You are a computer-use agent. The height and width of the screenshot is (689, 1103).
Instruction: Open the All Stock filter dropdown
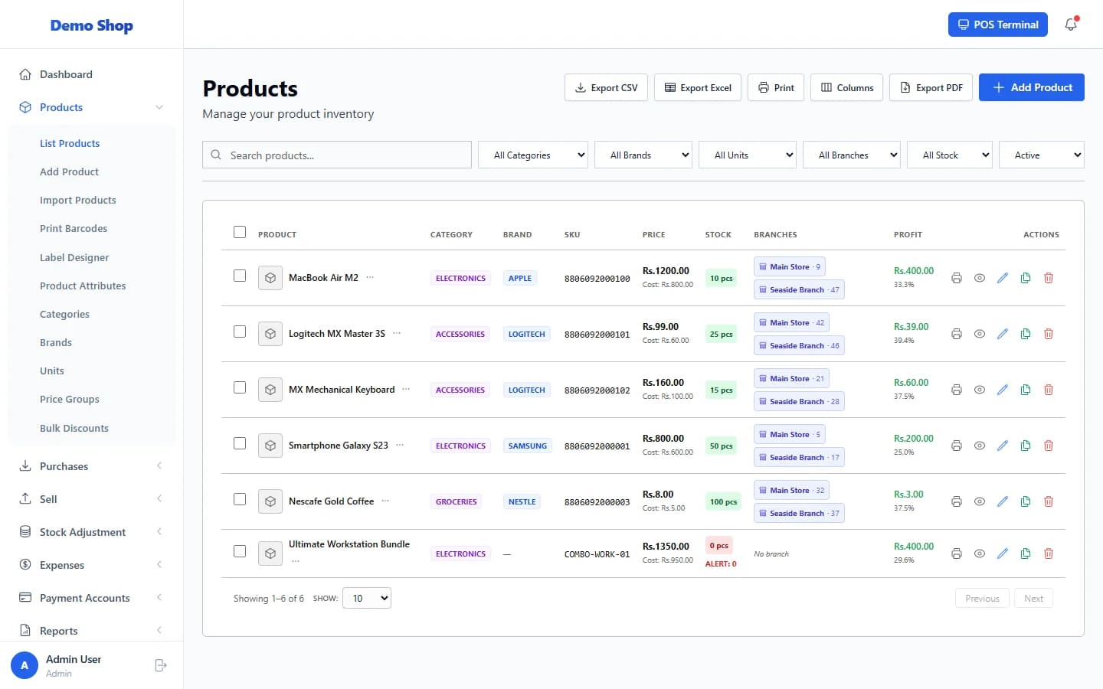tap(950, 155)
